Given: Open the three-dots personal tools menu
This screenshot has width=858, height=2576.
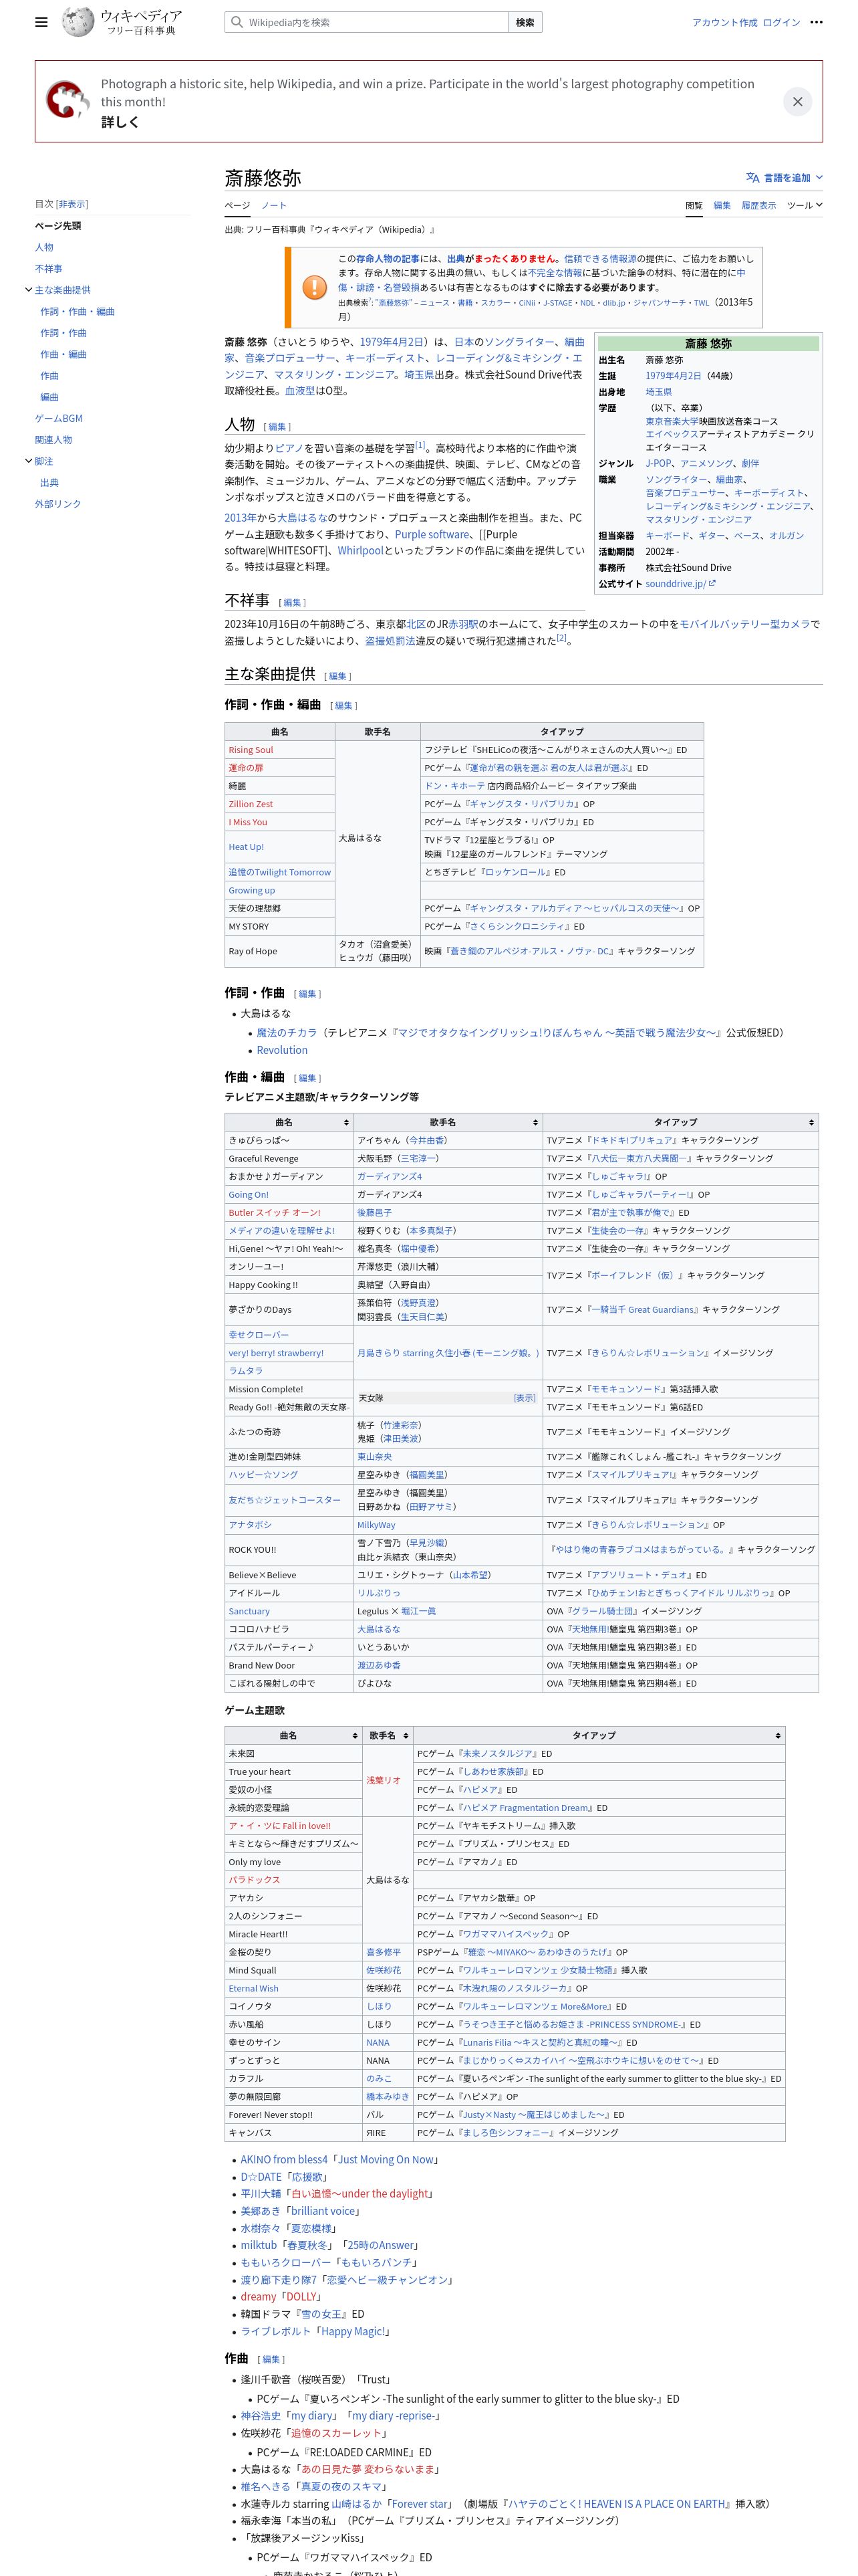Looking at the screenshot, I should click(816, 22).
